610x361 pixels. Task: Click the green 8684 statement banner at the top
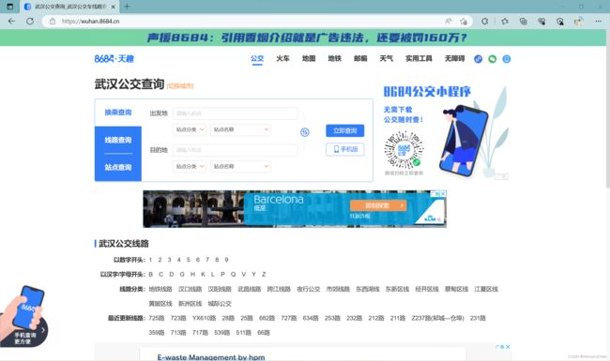point(303,38)
